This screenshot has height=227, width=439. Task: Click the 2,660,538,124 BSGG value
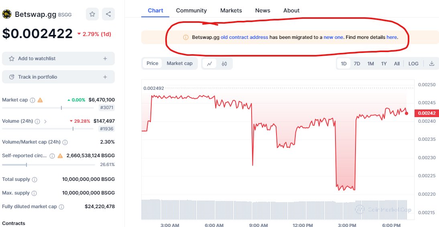(x=90, y=156)
